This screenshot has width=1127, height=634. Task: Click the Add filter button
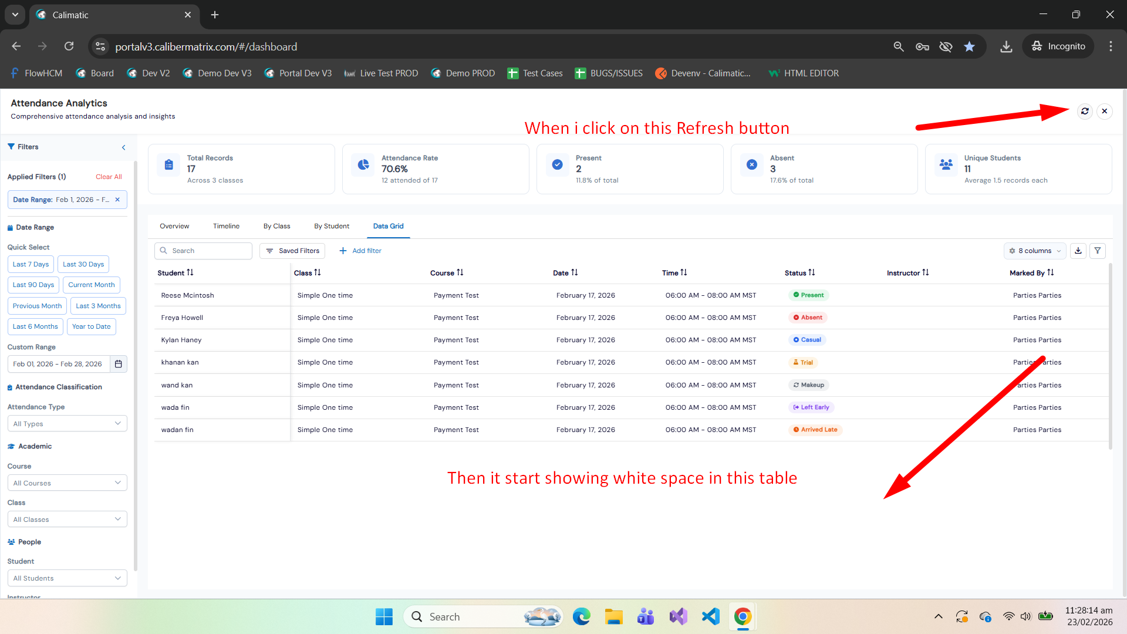tap(360, 251)
